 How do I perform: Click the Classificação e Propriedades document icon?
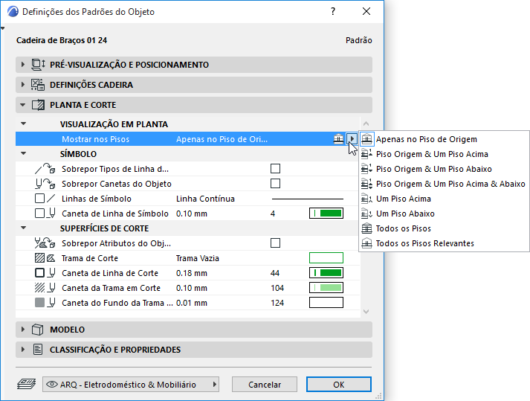point(37,350)
